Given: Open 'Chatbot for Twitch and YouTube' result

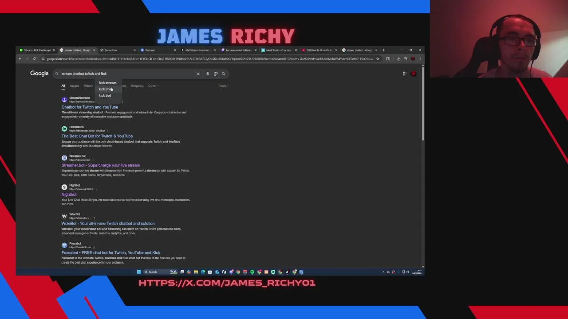Looking at the screenshot, I should pos(90,107).
